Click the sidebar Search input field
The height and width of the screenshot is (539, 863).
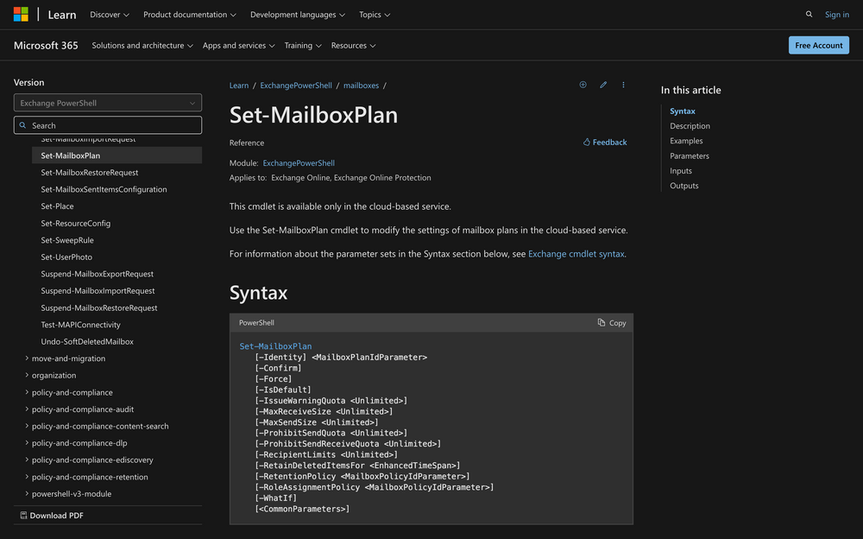point(108,125)
